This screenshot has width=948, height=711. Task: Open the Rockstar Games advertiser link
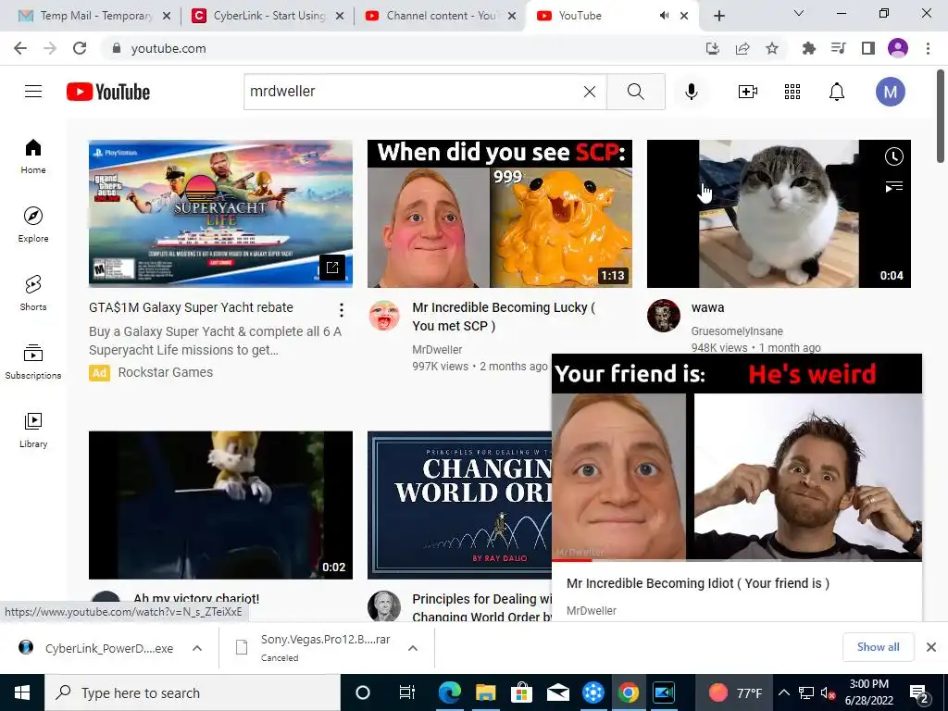pos(166,372)
